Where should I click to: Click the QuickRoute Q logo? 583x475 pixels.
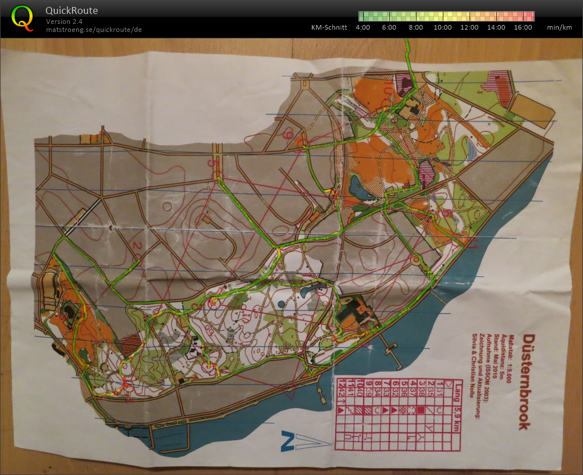22,17
